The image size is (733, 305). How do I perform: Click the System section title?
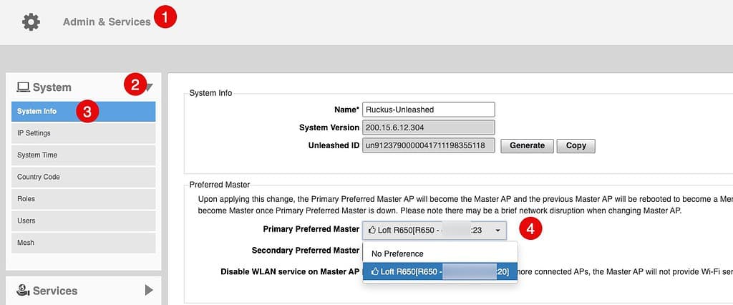[52, 87]
